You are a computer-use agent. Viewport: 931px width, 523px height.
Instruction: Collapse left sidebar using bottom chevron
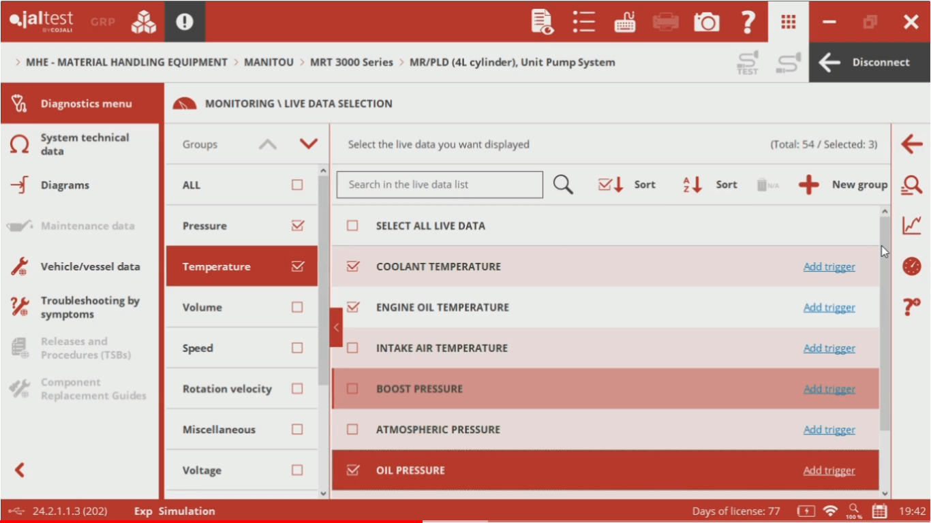click(20, 469)
